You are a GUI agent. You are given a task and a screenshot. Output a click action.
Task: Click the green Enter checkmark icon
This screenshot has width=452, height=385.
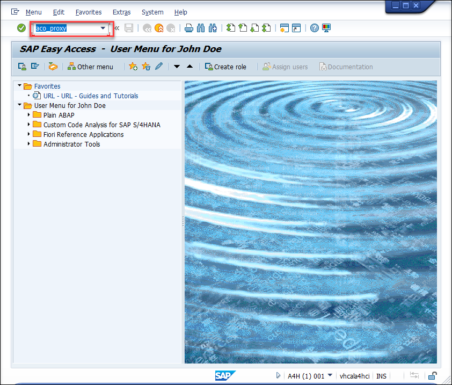coord(21,28)
